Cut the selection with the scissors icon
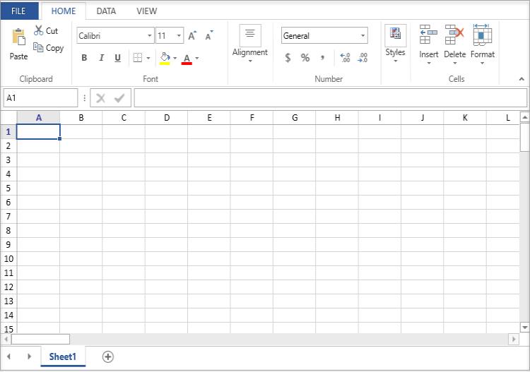 tap(39, 30)
